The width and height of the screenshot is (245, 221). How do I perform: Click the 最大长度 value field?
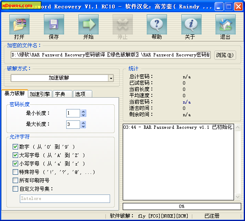pos(73,125)
